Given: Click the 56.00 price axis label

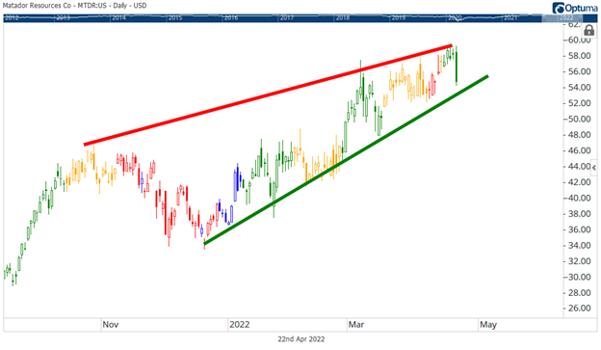Looking at the screenshot, I should point(579,71).
